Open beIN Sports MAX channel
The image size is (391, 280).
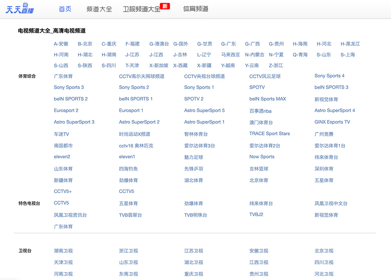click(x=267, y=99)
